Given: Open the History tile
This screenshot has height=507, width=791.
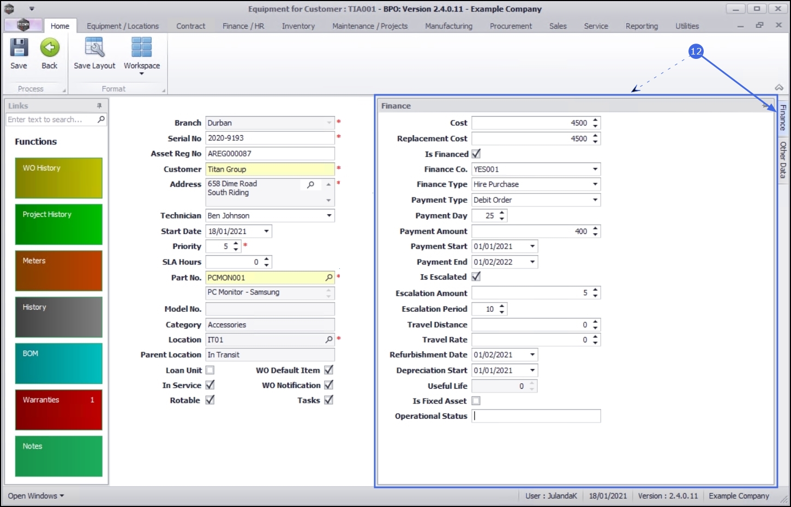Looking at the screenshot, I should [59, 317].
